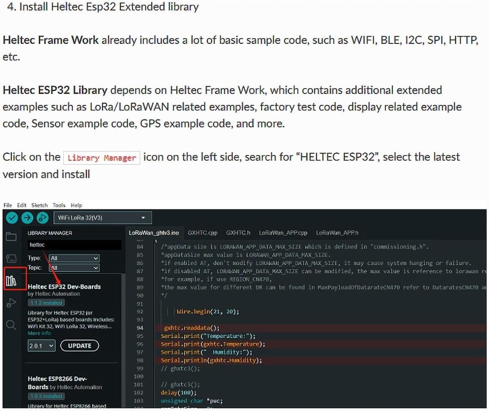This screenshot has width=489, height=411.
Task: Open the Library Manager sidebar icon
Action: tap(11, 281)
